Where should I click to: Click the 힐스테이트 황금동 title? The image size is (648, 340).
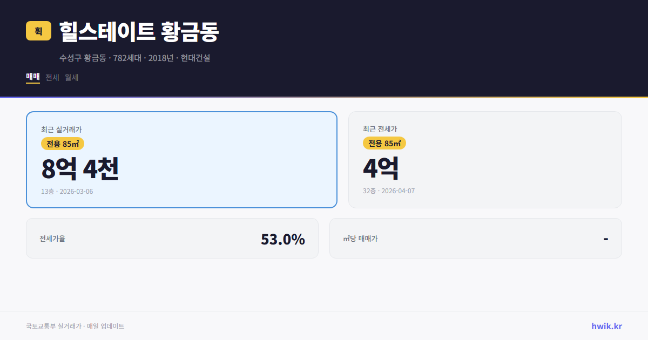[x=137, y=31]
